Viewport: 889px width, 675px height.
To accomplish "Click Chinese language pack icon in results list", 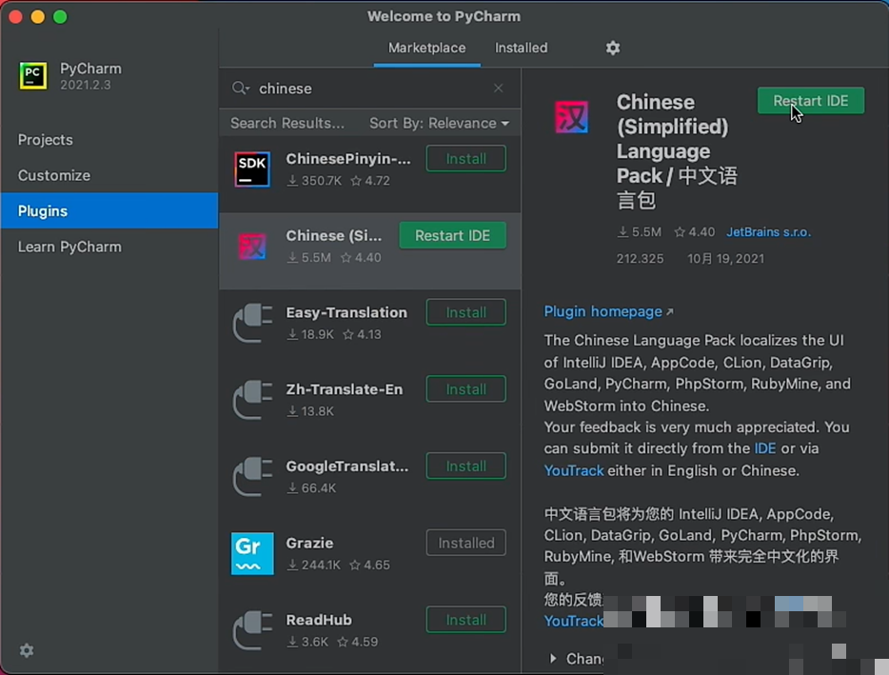I will [x=252, y=247].
